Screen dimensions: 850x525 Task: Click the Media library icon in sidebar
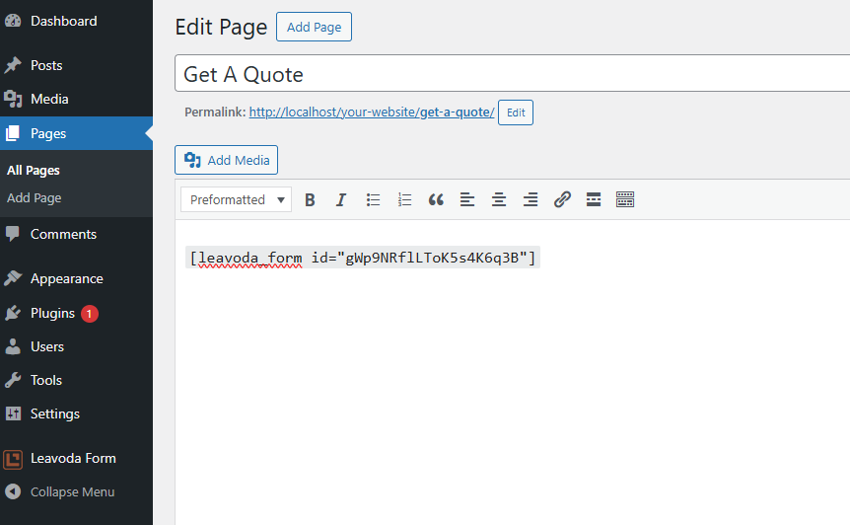pyautogui.click(x=13, y=100)
